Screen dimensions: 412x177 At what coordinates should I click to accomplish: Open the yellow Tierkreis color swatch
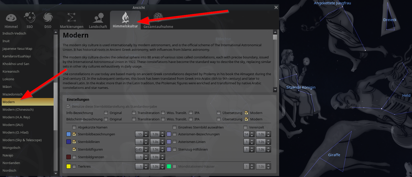click(68, 166)
